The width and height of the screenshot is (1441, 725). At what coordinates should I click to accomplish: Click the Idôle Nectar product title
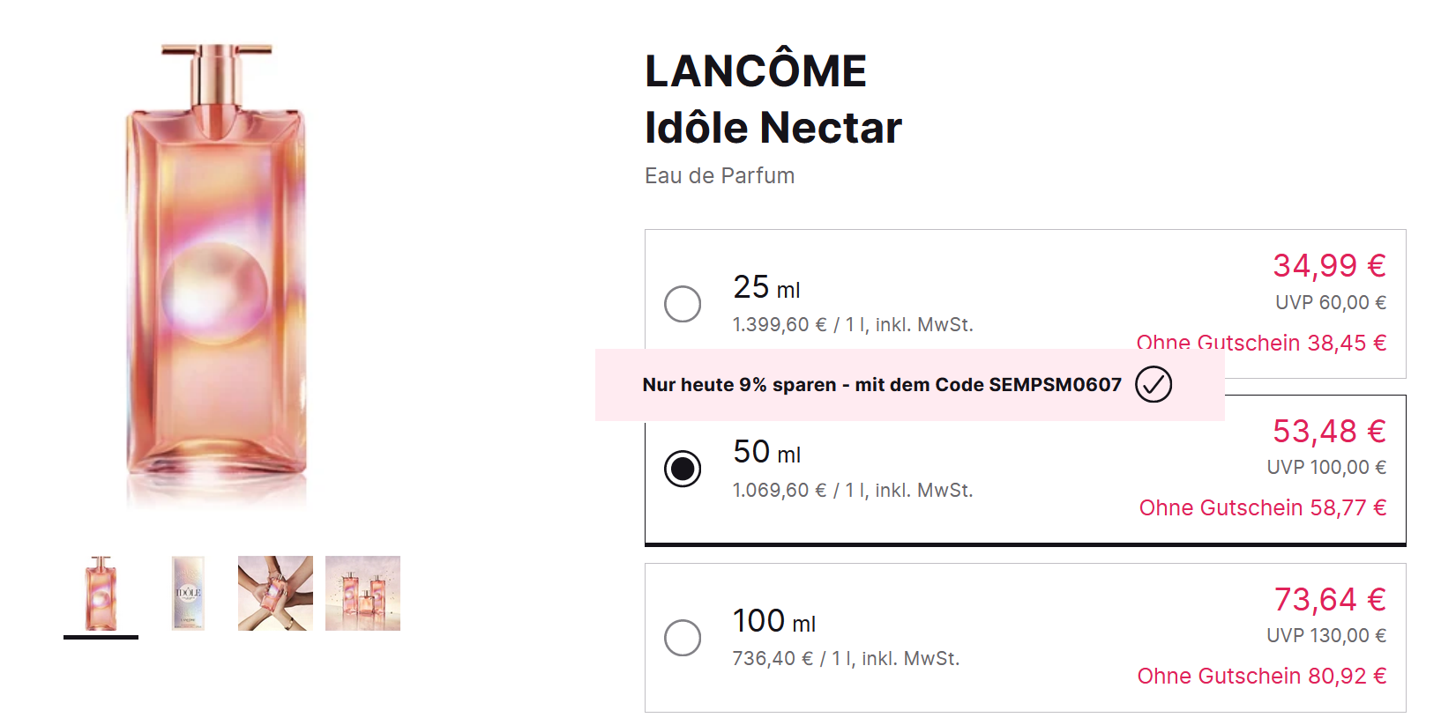point(773,128)
